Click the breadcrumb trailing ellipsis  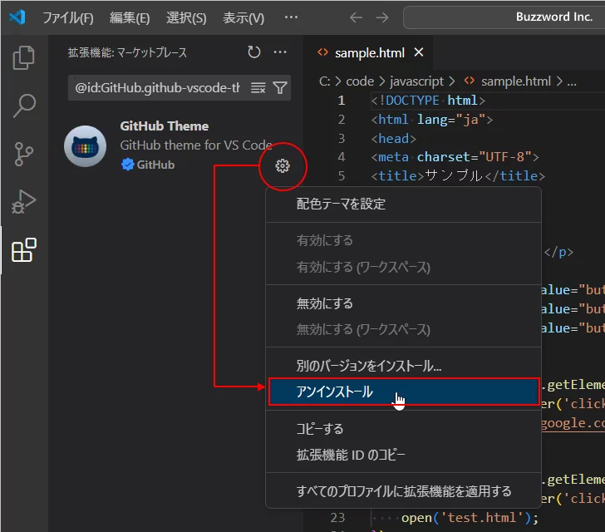click(572, 82)
